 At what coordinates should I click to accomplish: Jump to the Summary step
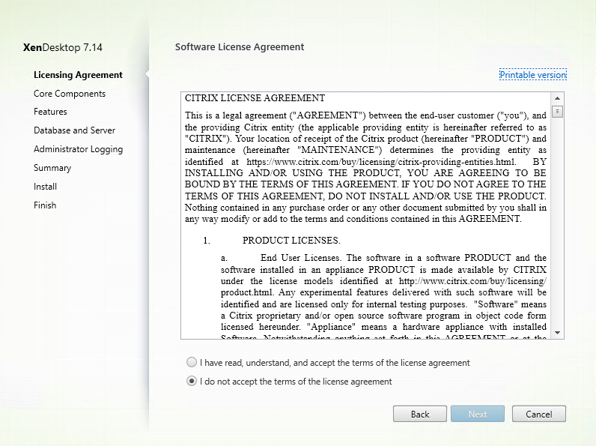(x=52, y=168)
